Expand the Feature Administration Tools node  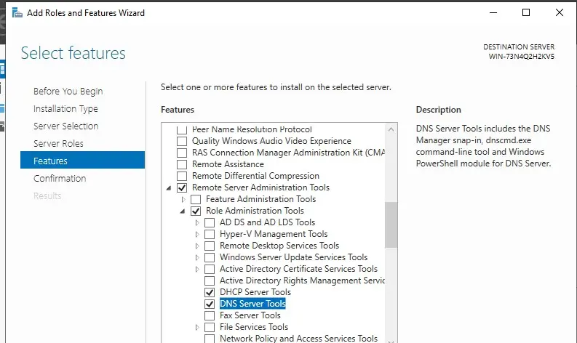183,199
